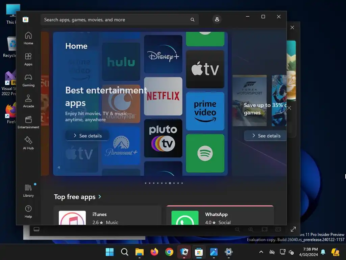See details for Save up to 35% games
Screen dimensions: 346x260
click(x=266, y=136)
